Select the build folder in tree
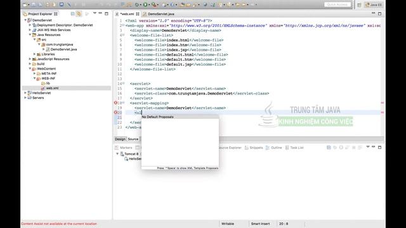This screenshot has width=406, height=228. (41, 64)
